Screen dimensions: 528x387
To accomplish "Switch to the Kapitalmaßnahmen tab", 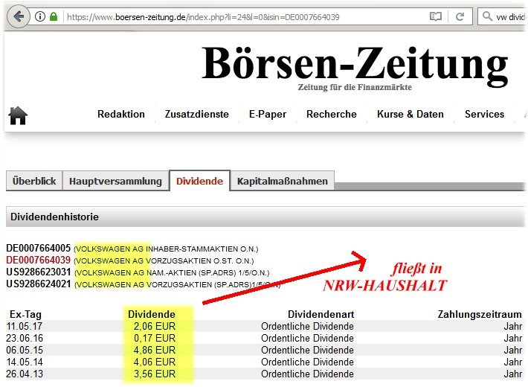I will click(x=282, y=181).
